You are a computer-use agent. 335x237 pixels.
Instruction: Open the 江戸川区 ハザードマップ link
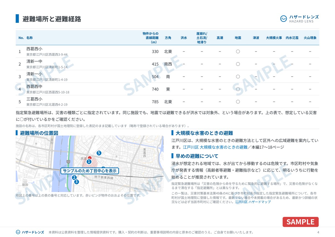(x=253, y=202)
